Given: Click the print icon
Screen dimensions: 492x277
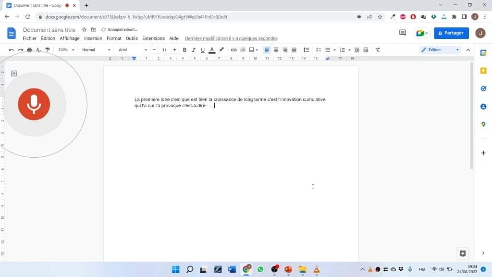Looking at the screenshot, I should point(29,50).
